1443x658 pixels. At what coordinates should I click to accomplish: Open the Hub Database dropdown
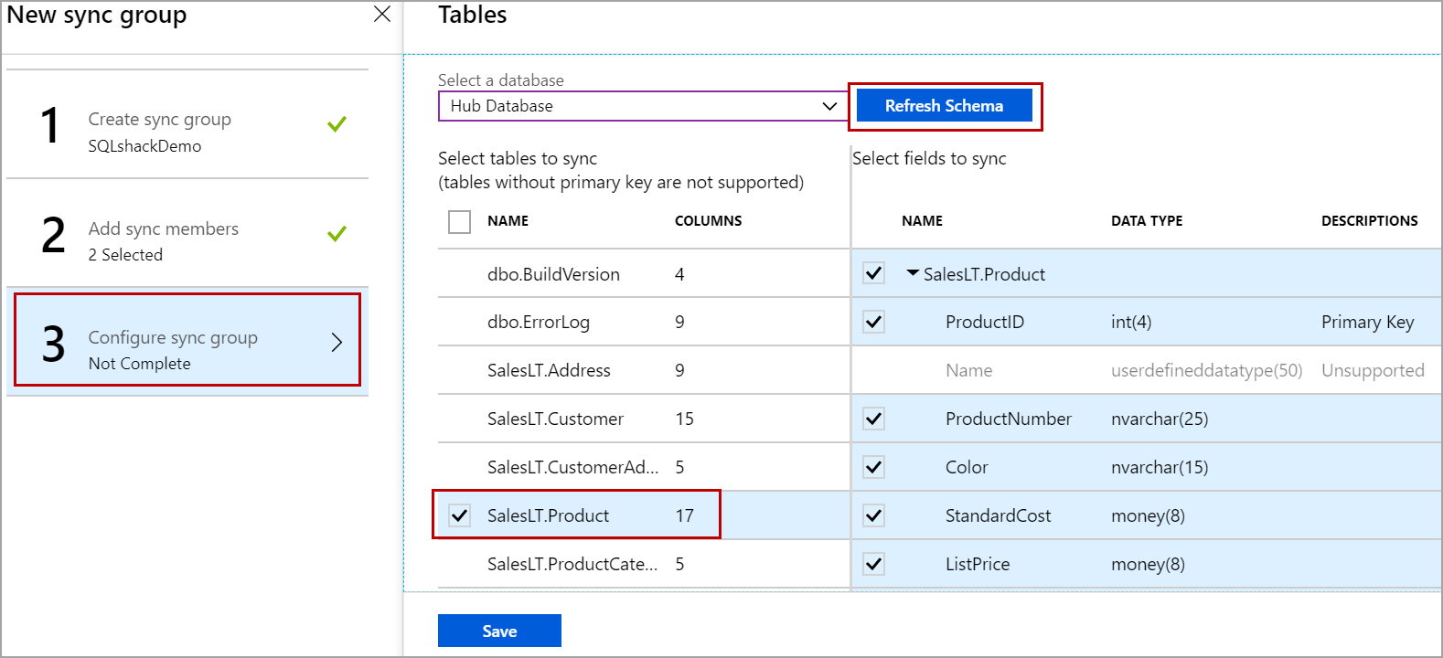[642, 106]
